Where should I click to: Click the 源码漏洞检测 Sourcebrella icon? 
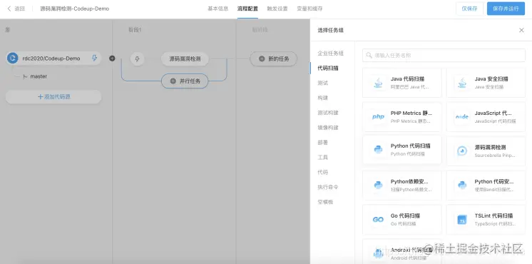(462, 151)
